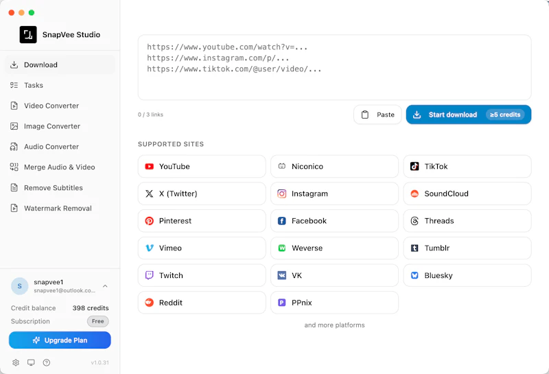Click the Vimeo V logo icon
The image size is (549, 374).
[150, 248]
